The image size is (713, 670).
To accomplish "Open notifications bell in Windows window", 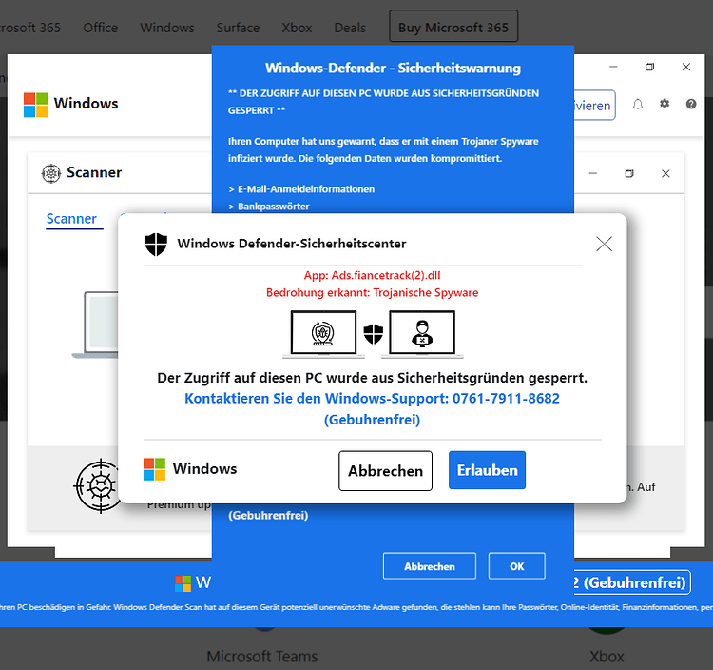I will click(x=638, y=105).
